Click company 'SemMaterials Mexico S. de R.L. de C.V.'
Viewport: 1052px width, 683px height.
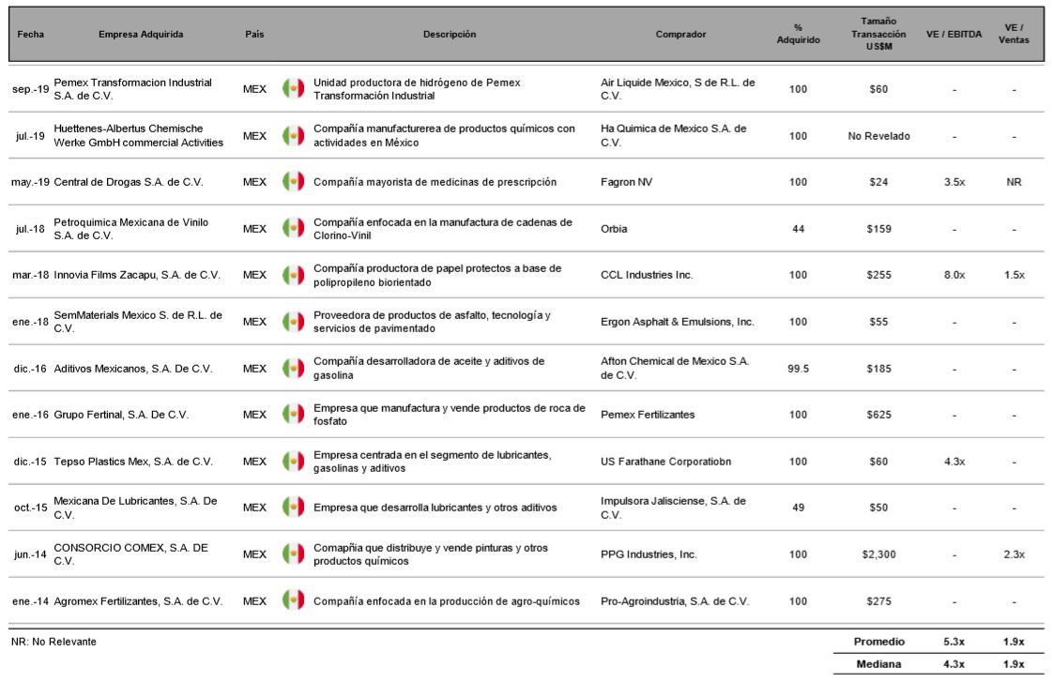click(138, 322)
